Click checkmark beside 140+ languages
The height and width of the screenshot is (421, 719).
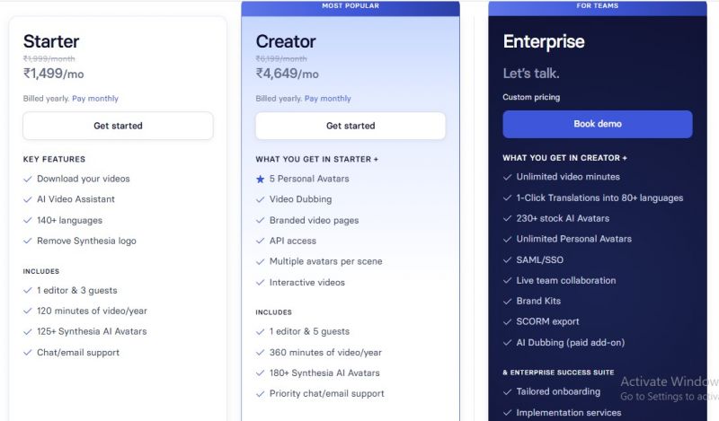click(x=28, y=220)
